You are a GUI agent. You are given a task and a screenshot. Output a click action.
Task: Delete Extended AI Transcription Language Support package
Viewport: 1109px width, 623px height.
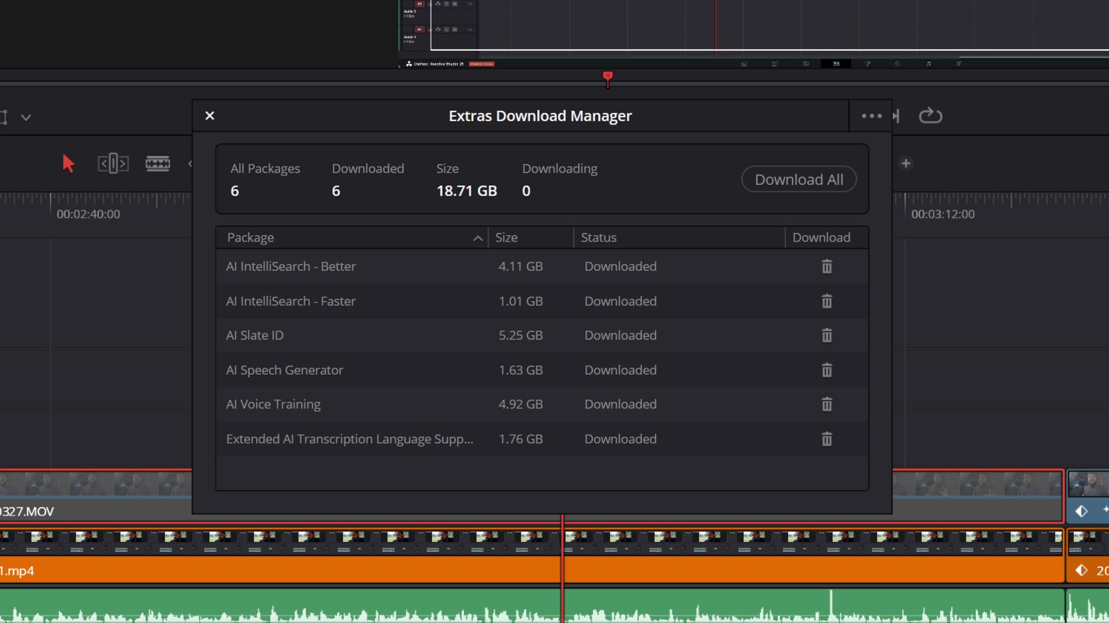tap(827, 439)
